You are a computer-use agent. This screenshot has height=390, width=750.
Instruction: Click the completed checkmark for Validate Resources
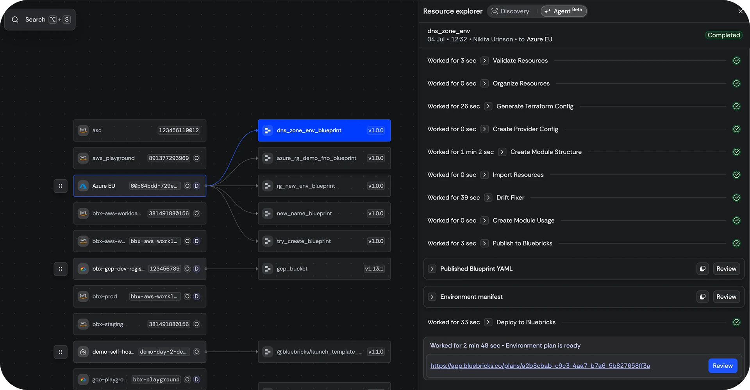(736, 61)
